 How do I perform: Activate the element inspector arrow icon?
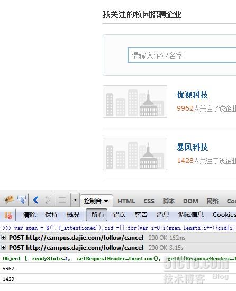[22, 200]
